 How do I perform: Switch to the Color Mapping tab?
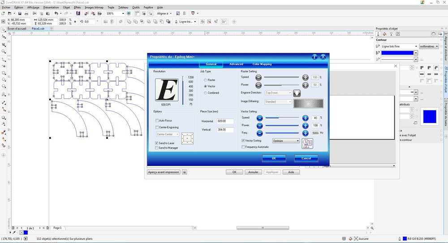(x=262, y=64)
